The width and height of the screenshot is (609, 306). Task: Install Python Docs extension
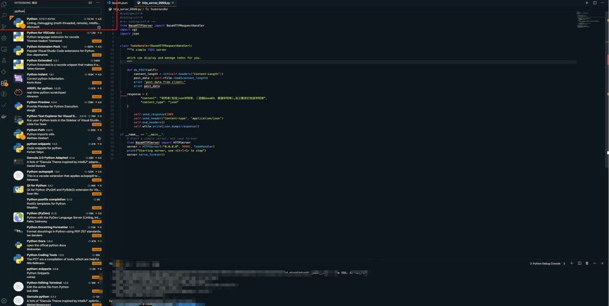coord(97,250)
